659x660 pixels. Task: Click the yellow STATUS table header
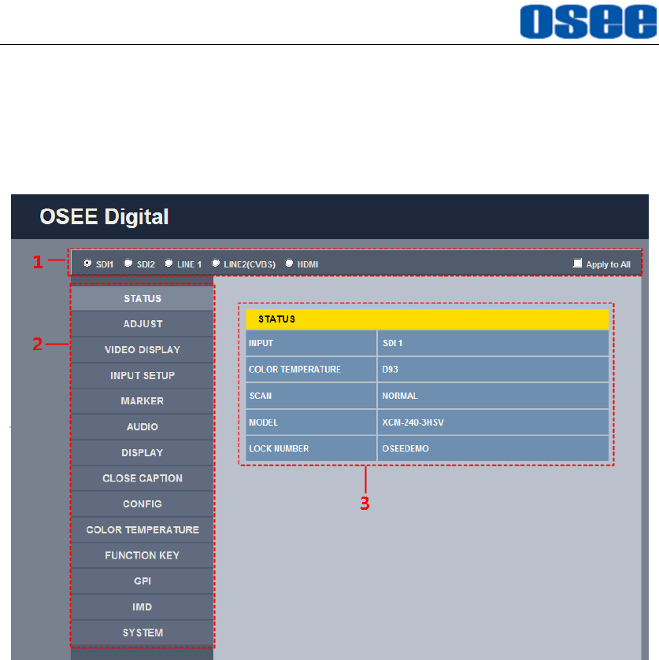click(x=428, y=319)
